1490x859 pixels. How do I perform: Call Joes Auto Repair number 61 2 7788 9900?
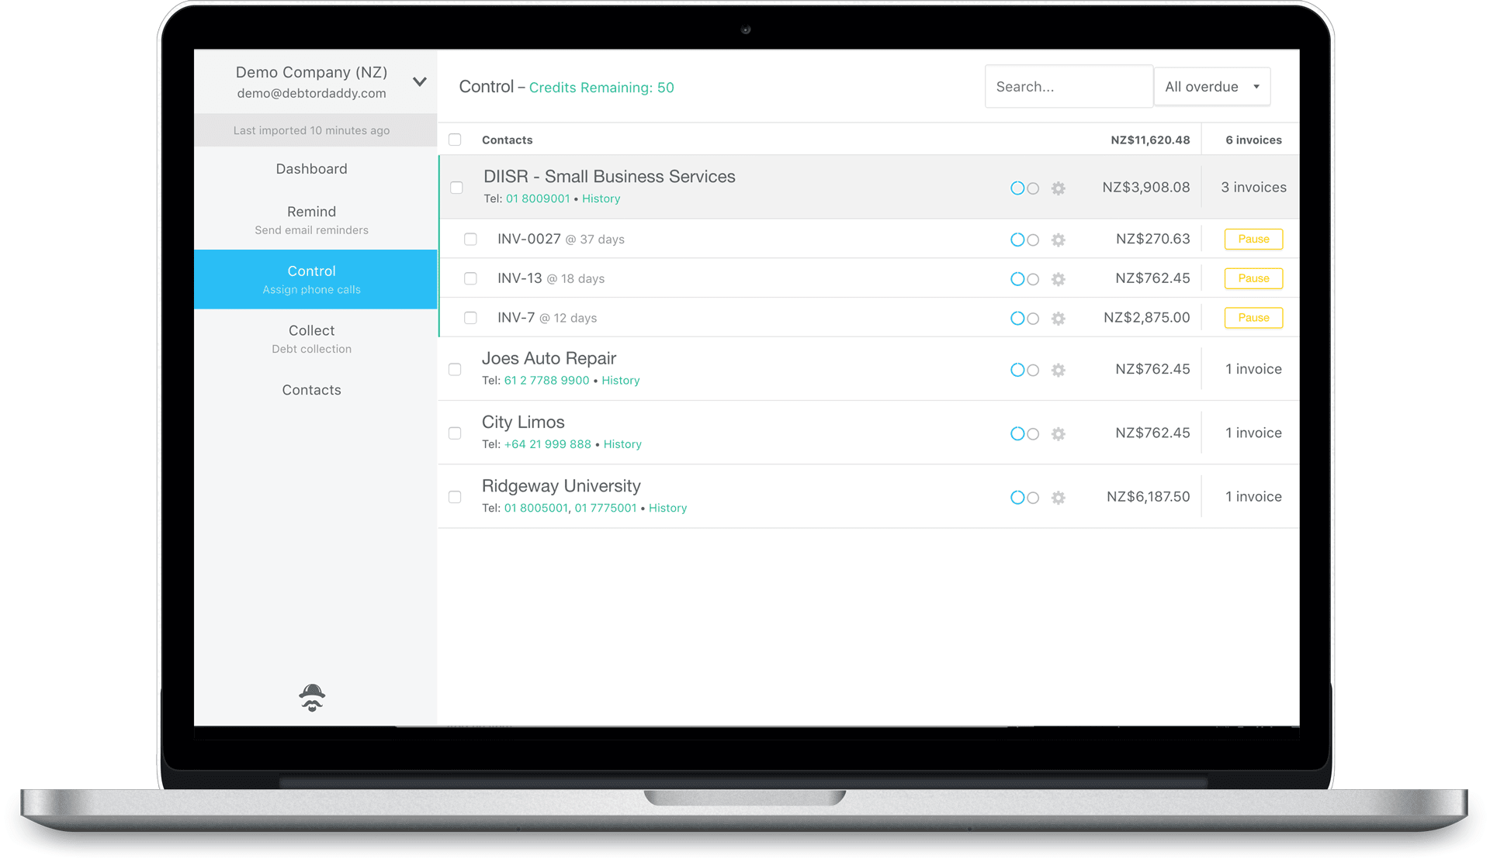pos(546,381)
